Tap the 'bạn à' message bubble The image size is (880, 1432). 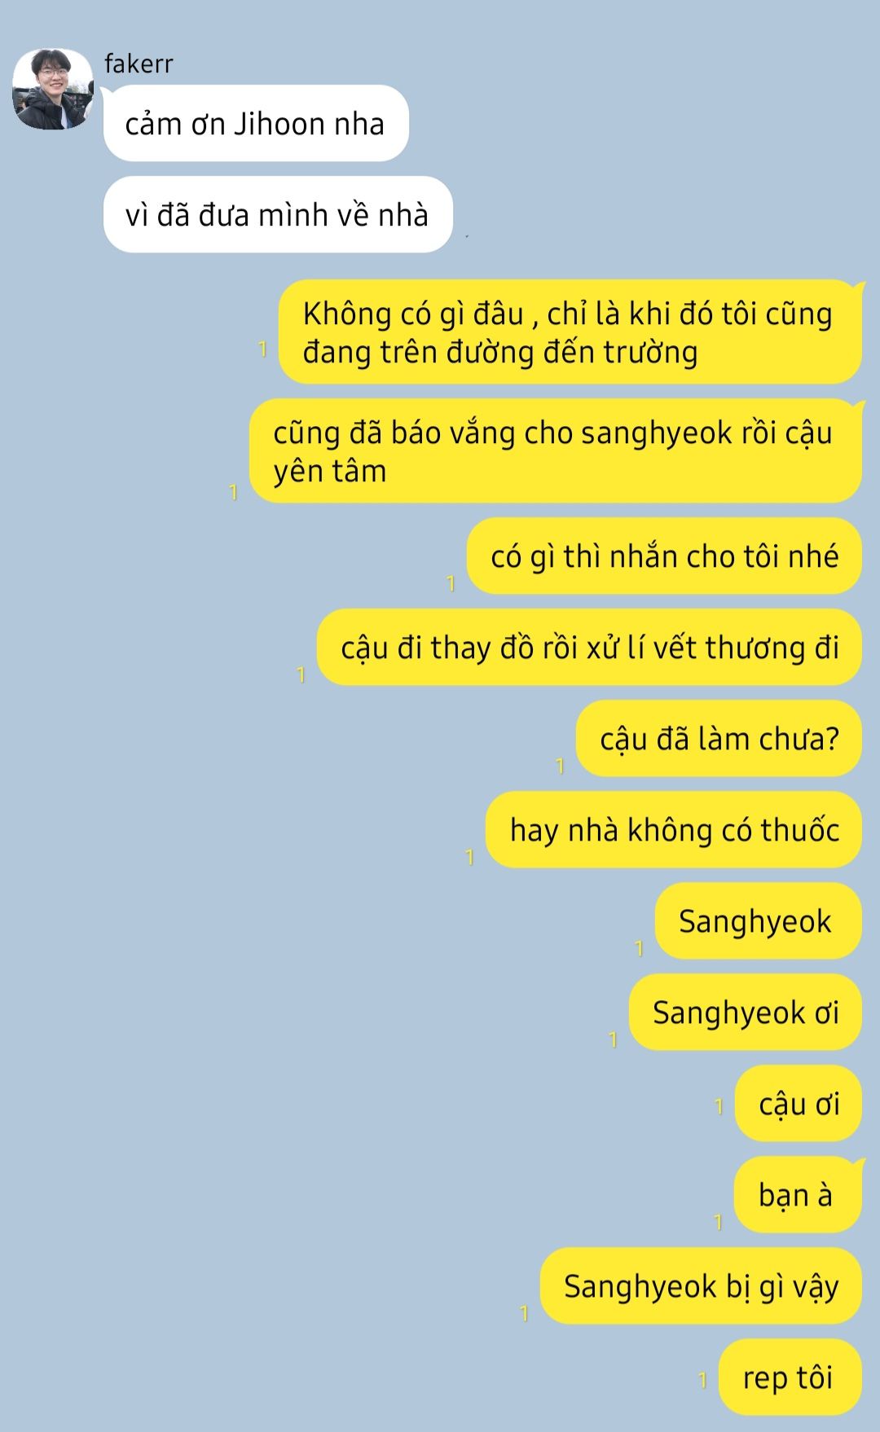click(798, 1195)
